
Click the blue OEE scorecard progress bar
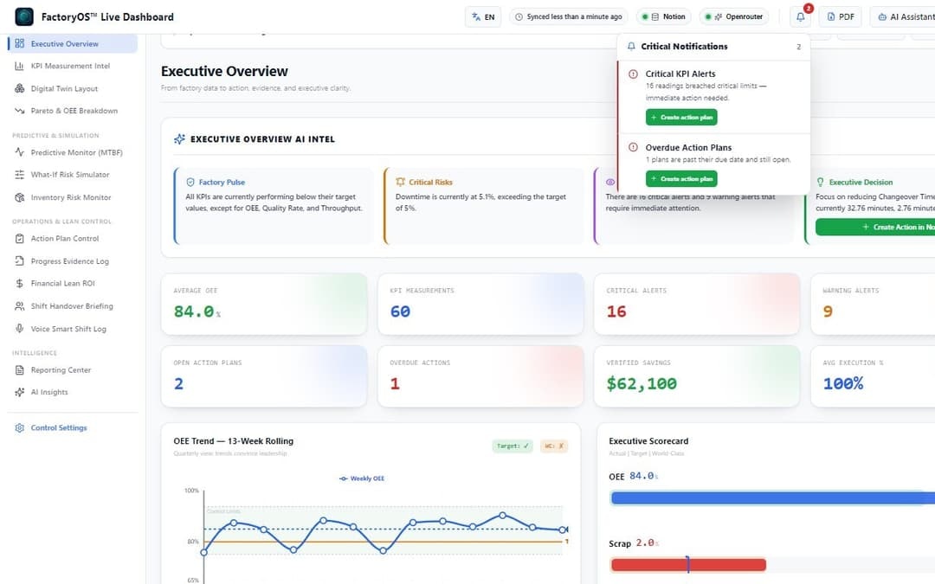pyautogui.click(x=773, y=498)
